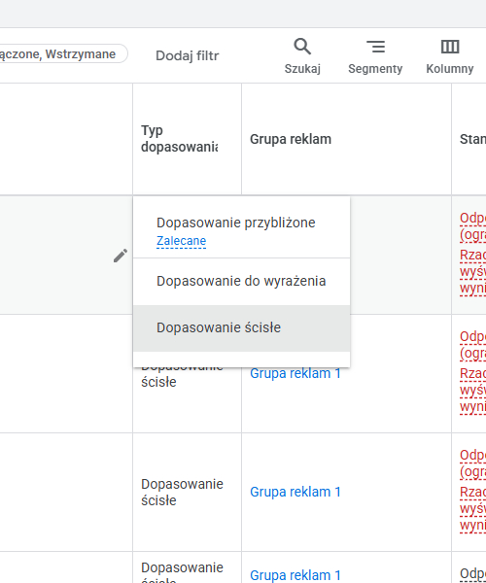The image size is (486, 583).
Task: Select Dopasowanie do wyrażenia option
Action: (x=241, y=281)
